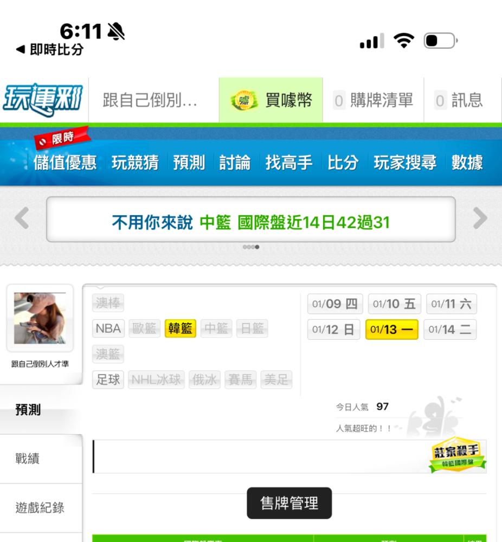Pick the 01/14 二 date

pos(450,330)
